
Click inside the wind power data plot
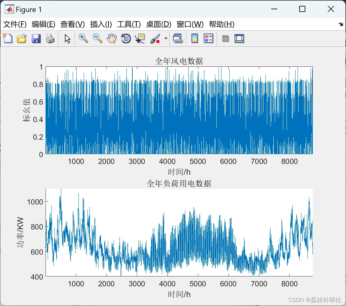[x=179, y=110]
